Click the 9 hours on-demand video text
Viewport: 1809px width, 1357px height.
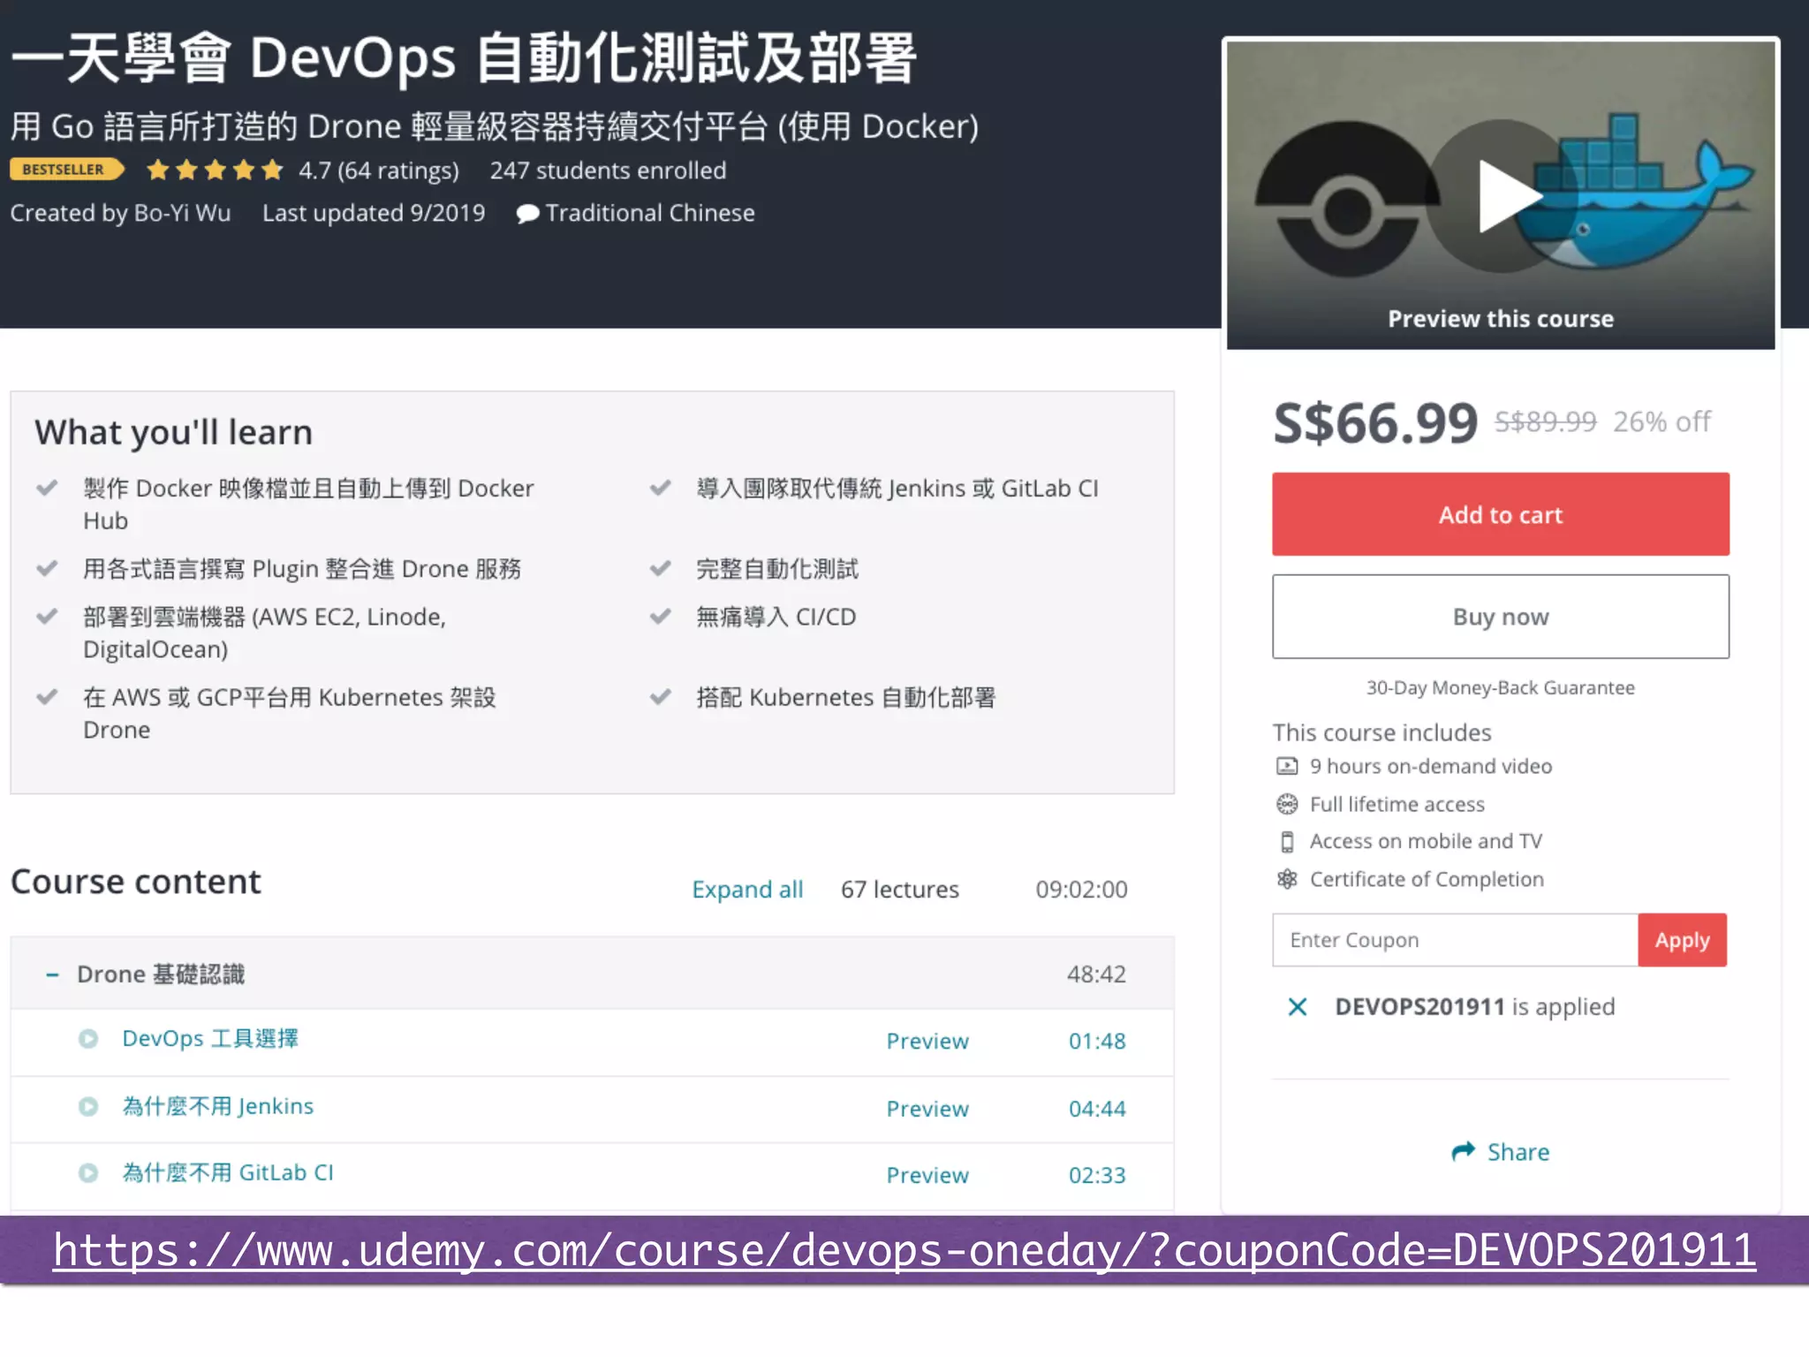coord(1431,766)
